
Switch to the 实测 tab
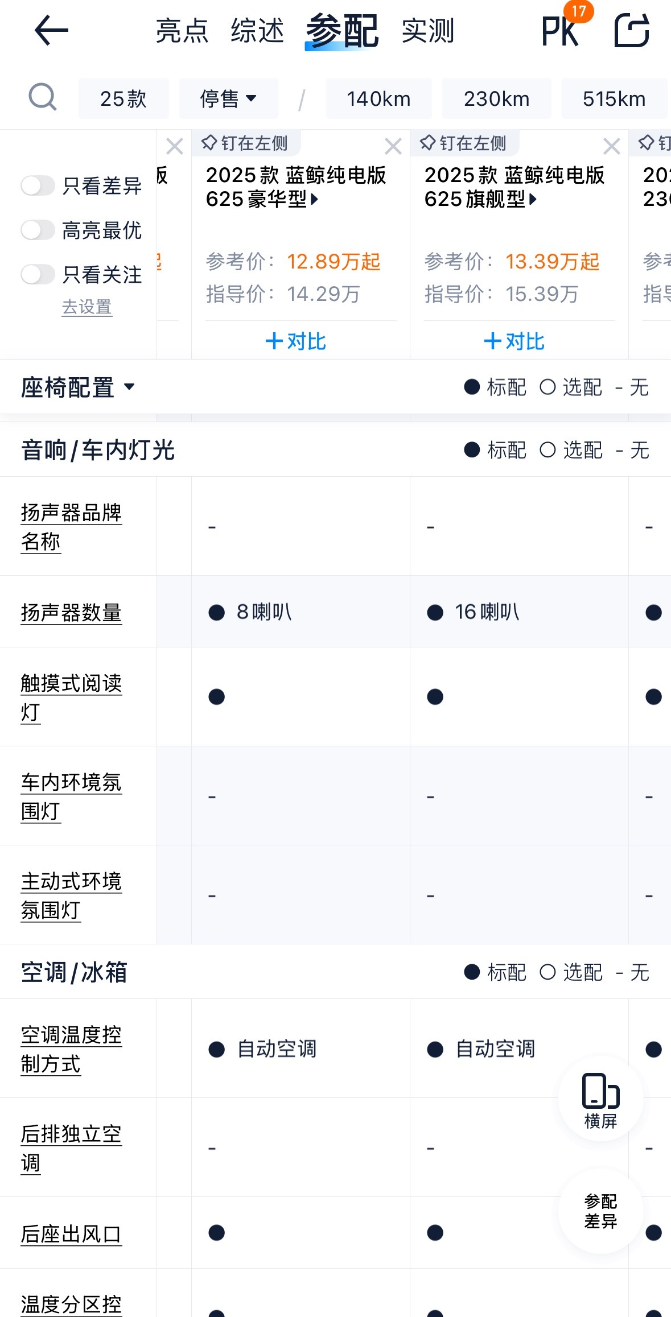[x=428, y=31]
